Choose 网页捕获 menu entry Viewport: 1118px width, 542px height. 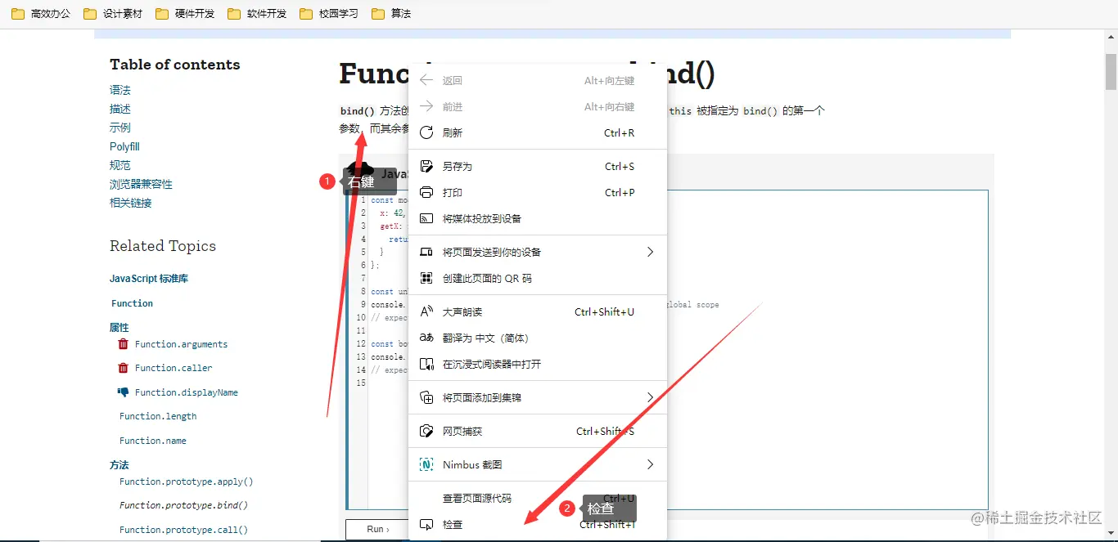[x=538, y=431]
